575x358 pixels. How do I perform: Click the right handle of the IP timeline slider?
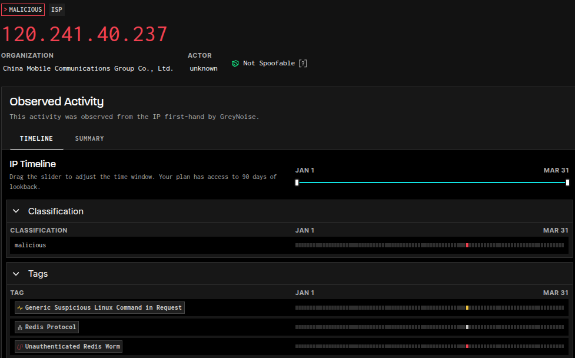567,183
